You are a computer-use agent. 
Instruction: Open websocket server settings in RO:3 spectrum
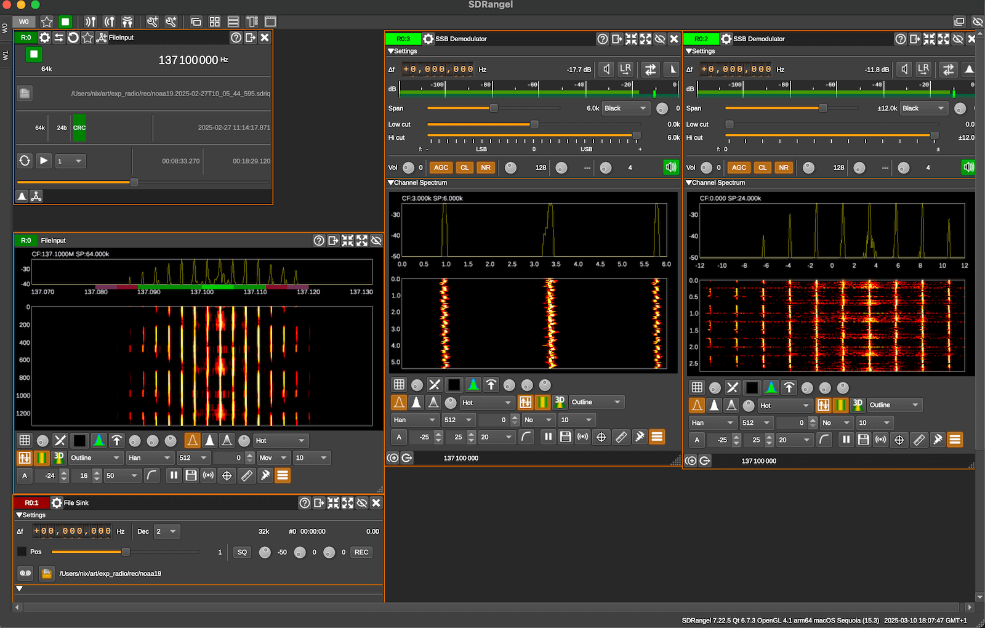(x=582, y=437)
